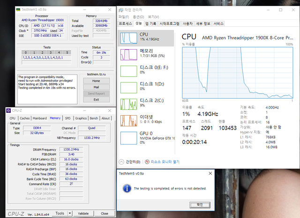Click the Total memory value 32641Mb
This screenshot has height=218, width=300.
101,21
